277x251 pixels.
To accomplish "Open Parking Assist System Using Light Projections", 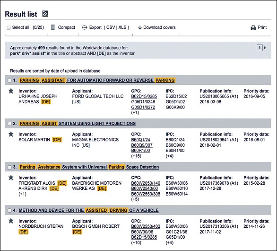I will point(78,124).
